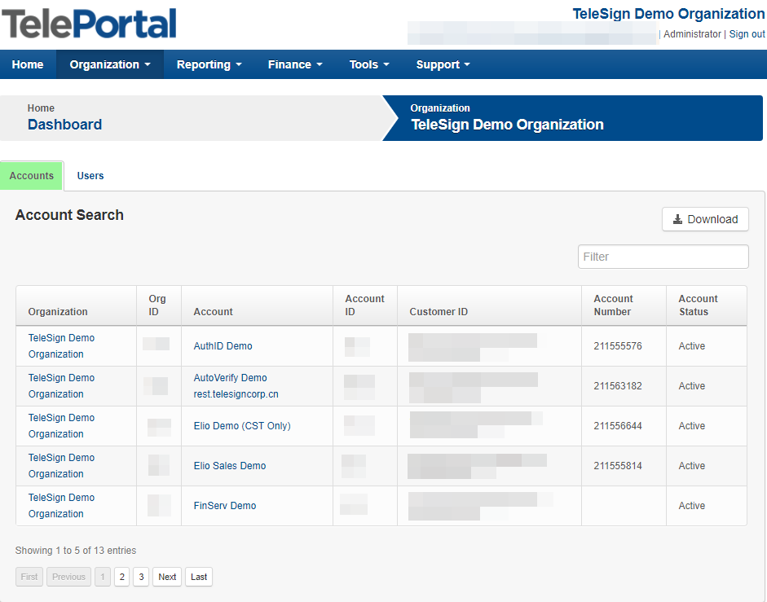Click the Next pagination button
The width and height of the screenshot is (767, 602).
click(x=166, y=577)
